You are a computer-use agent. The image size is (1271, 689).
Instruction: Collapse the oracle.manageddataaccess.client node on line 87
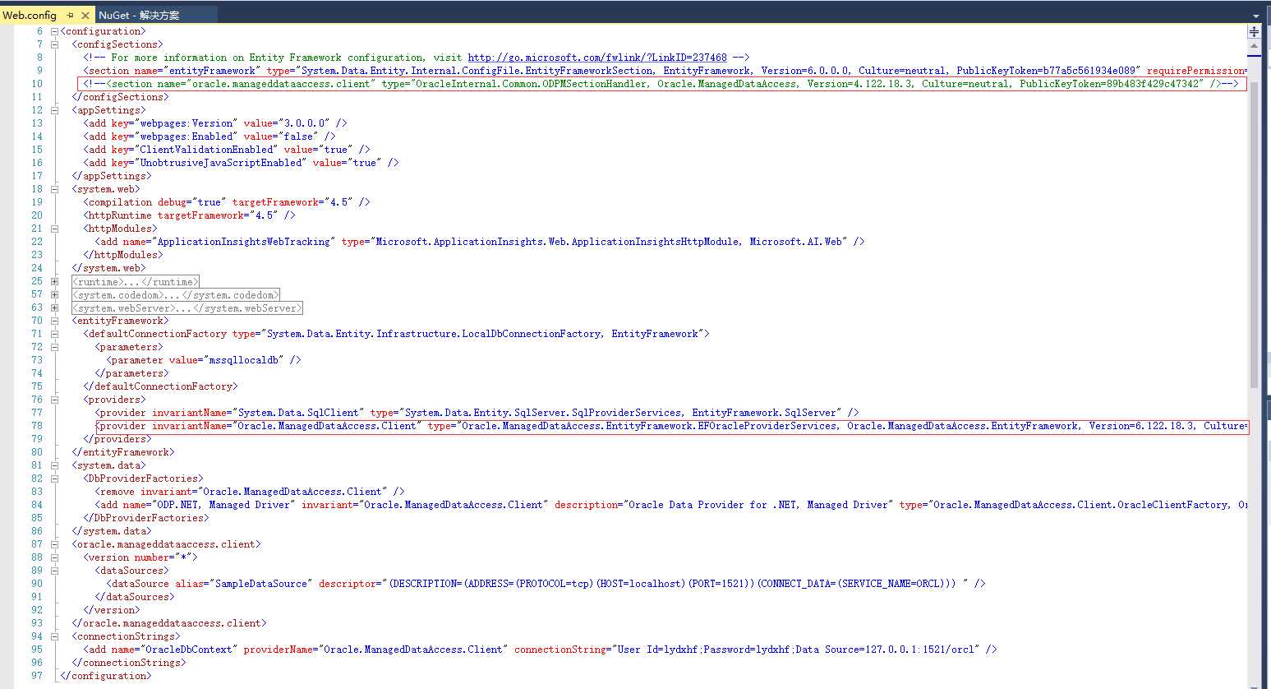click(54, 544)
